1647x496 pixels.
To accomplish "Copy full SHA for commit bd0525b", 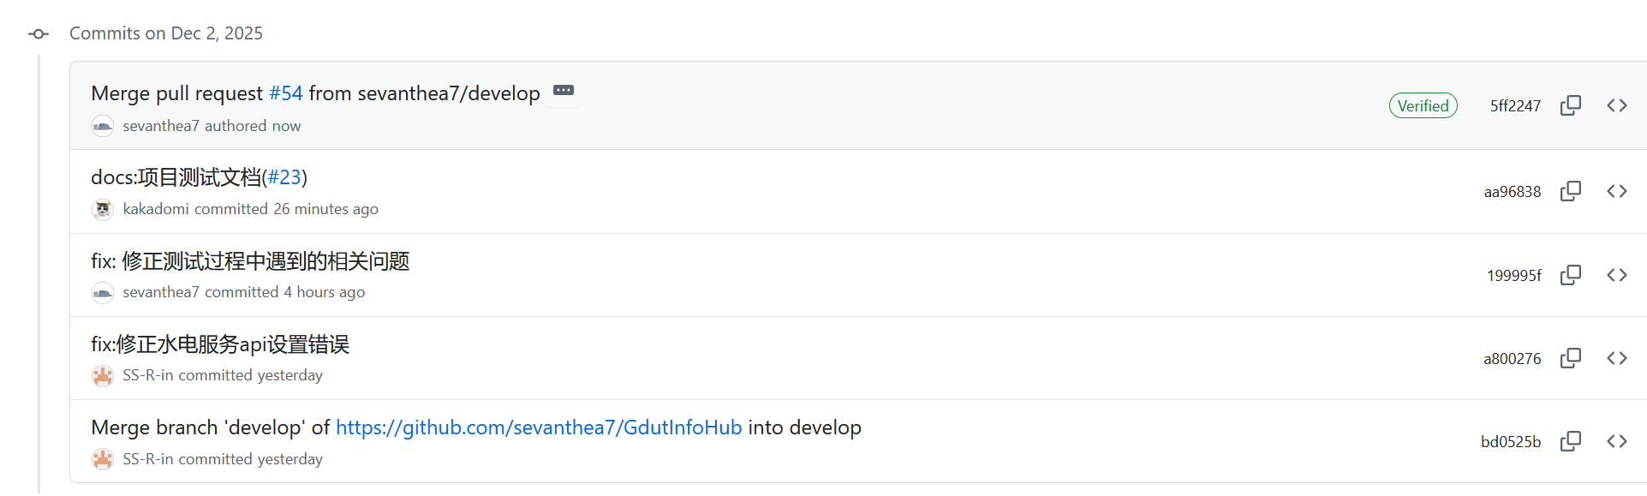I will tap(1570, 441).
